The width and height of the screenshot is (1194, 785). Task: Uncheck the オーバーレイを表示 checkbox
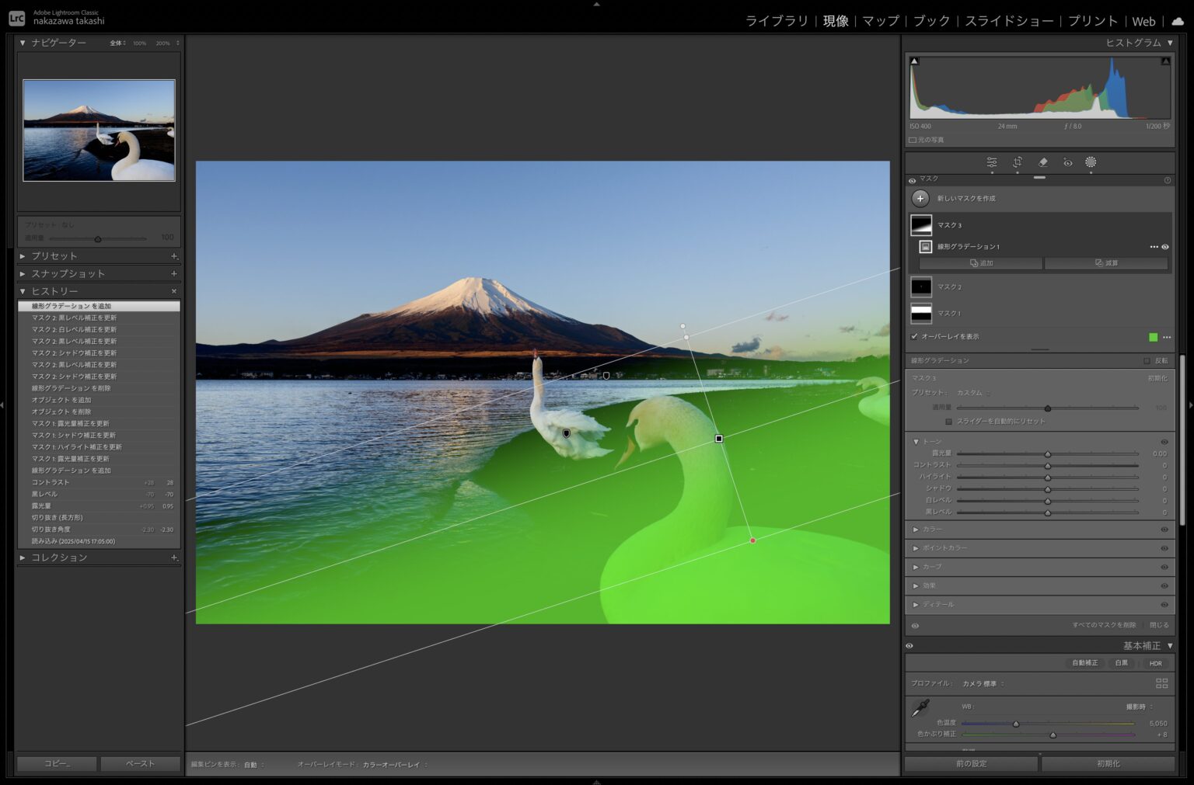pos(914,337)
